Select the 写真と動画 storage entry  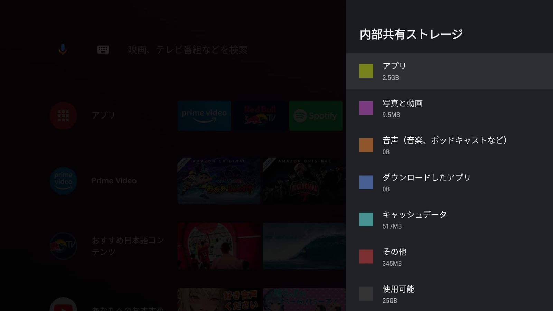click(449, 109)
